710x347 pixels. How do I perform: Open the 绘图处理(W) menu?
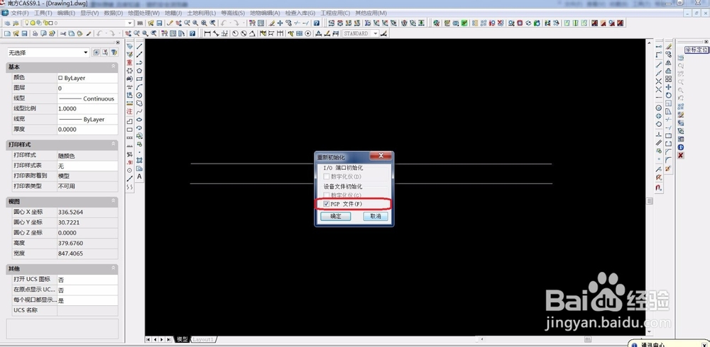(143, 13)
